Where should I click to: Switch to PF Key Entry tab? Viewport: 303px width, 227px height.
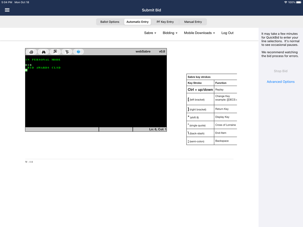point(165,22)
